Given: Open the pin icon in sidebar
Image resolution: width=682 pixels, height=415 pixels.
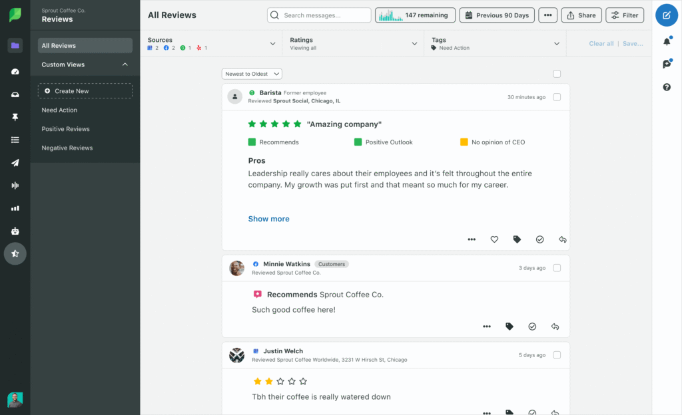Looking at the screenshot, I should [x=15, y=117].
